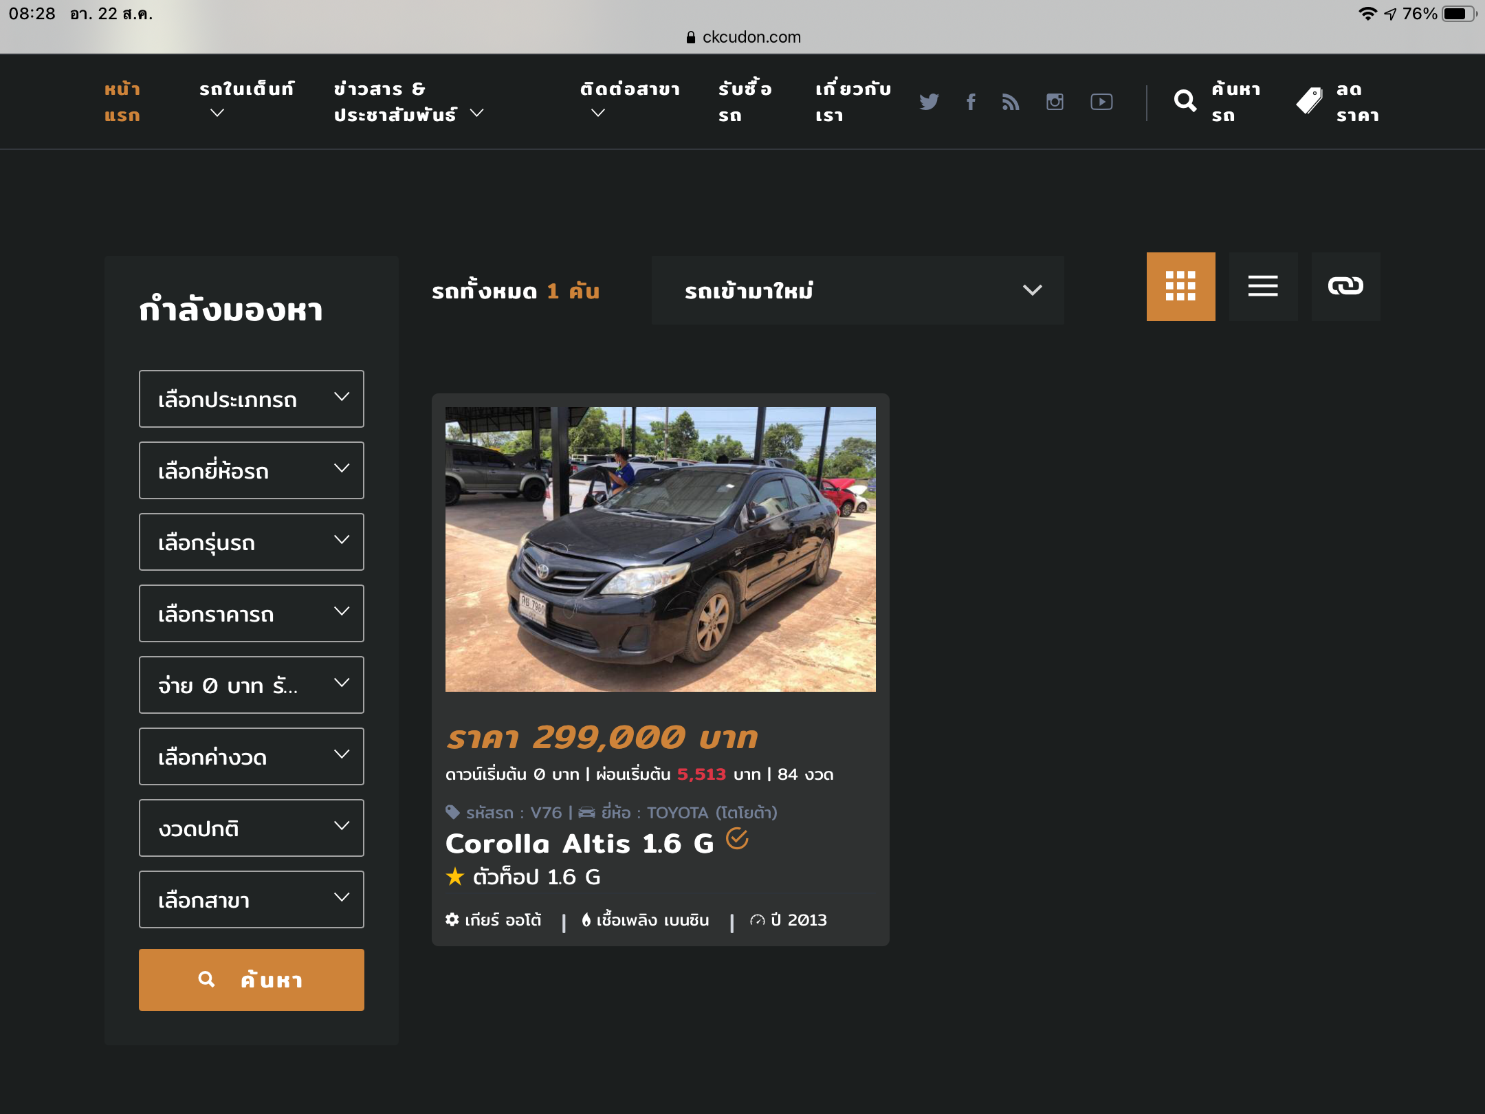The width and height of the screenshot is (1485, 1114).
Task: Go to the home page menu item
Action: tap(122, 102)
